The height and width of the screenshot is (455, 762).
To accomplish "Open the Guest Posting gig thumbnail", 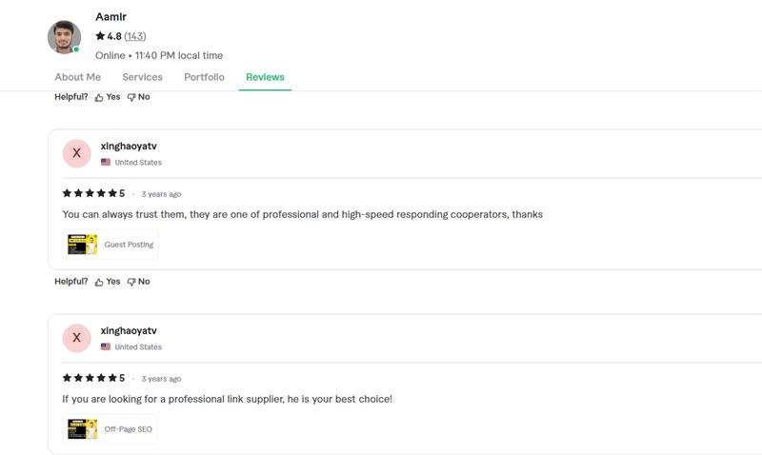I will (x=83, y=245).
